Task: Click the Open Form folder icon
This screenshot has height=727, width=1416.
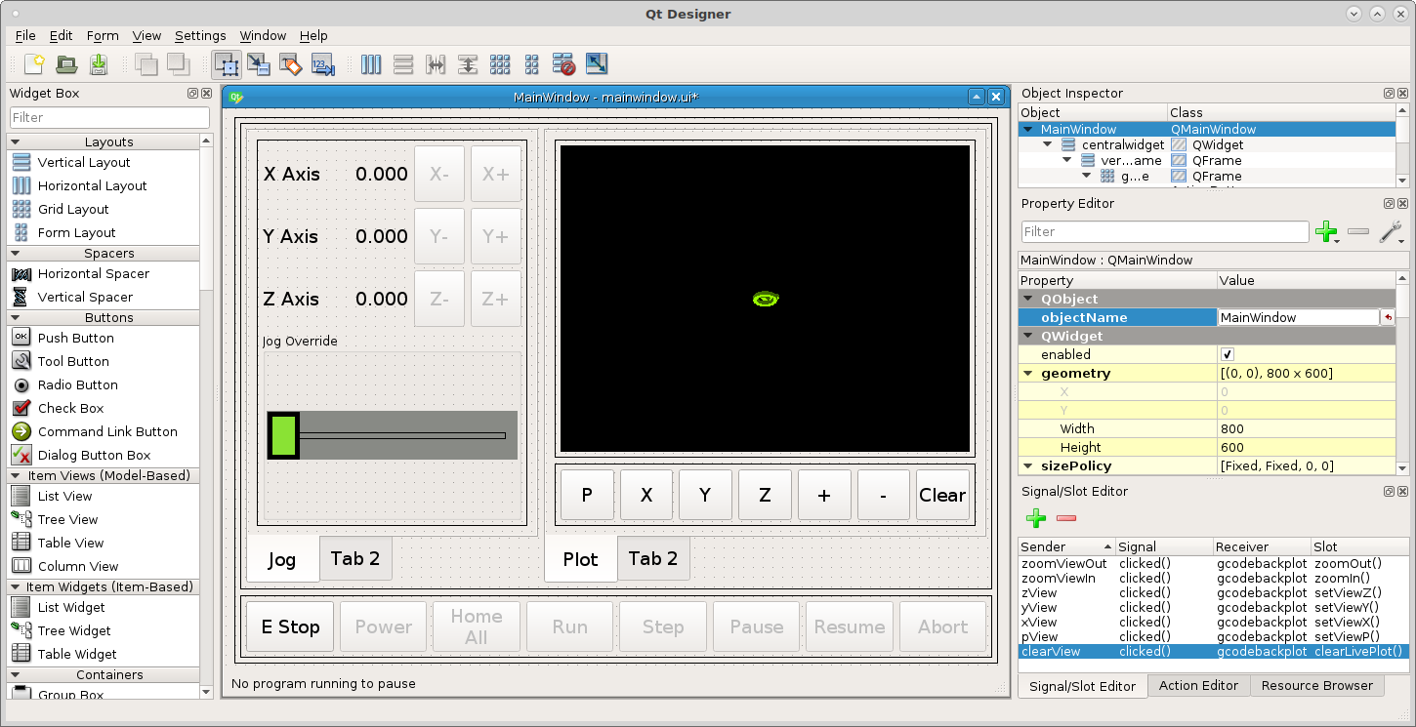Action: click(66, 64)
